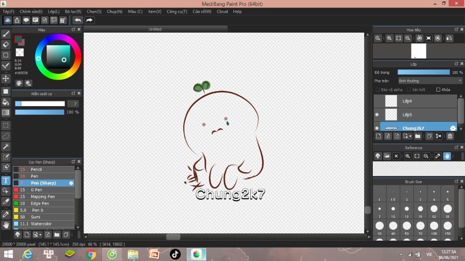Screen dimensions: 465x261
Task: Rotate canvas left in Hoa tiêu panel
Action: point(419,38)
